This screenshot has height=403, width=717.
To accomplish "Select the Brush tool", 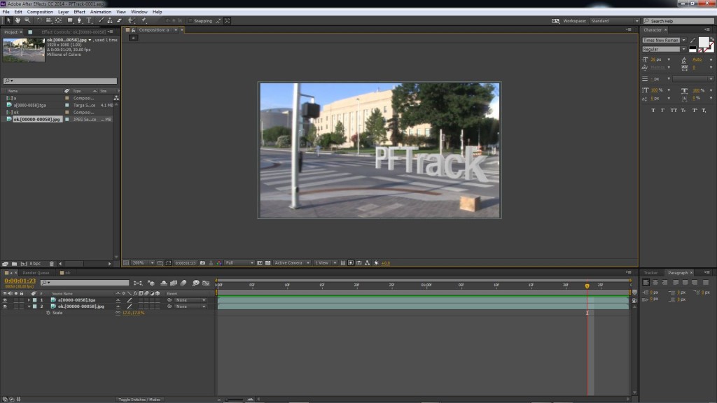I will pos(101,20).
